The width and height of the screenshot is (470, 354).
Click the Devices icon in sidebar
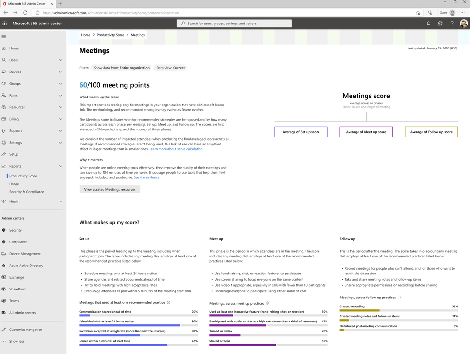pos(4,72)
